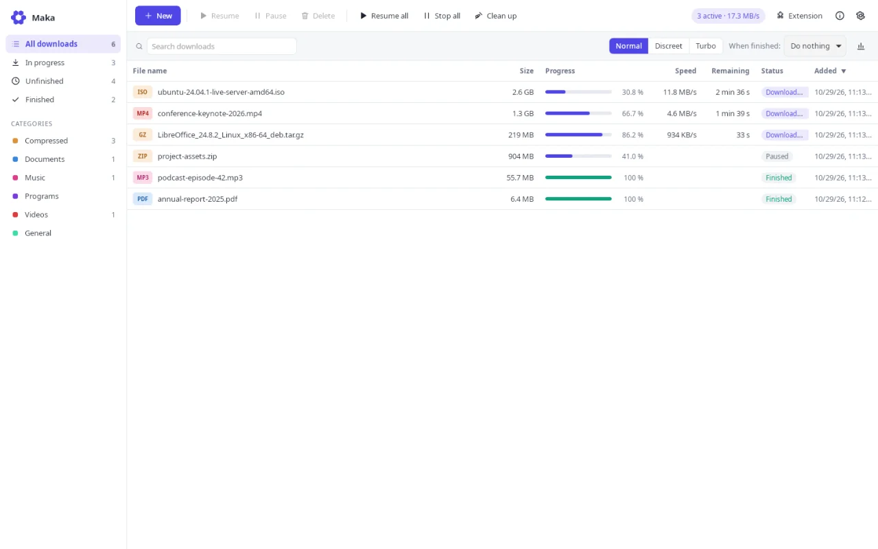878x549 pixels.
Task: Click the 3 active speed indicator
Action: [x=728, y=16]
